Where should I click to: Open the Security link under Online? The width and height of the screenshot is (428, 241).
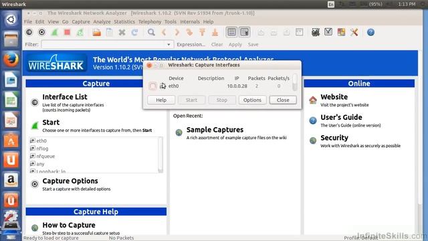[x=334, y=138]
